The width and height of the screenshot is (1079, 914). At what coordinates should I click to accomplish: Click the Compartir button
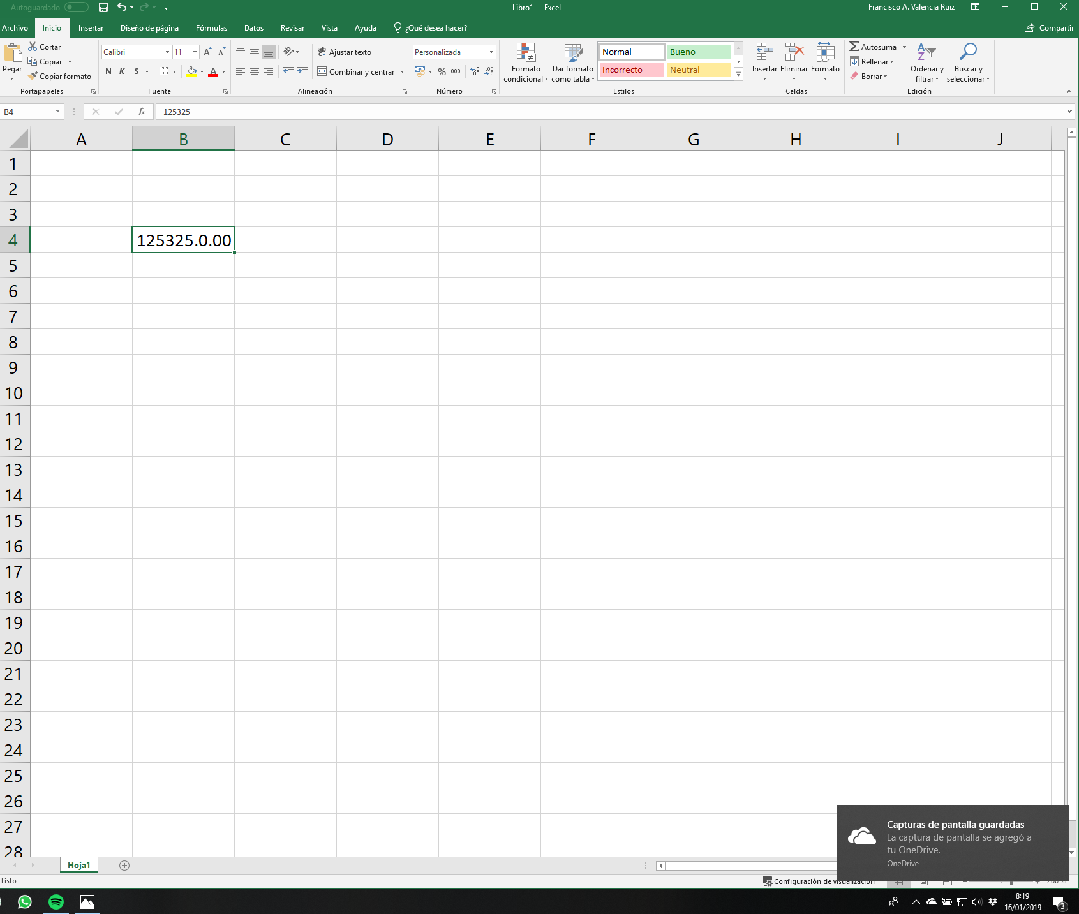(1049, 28)
